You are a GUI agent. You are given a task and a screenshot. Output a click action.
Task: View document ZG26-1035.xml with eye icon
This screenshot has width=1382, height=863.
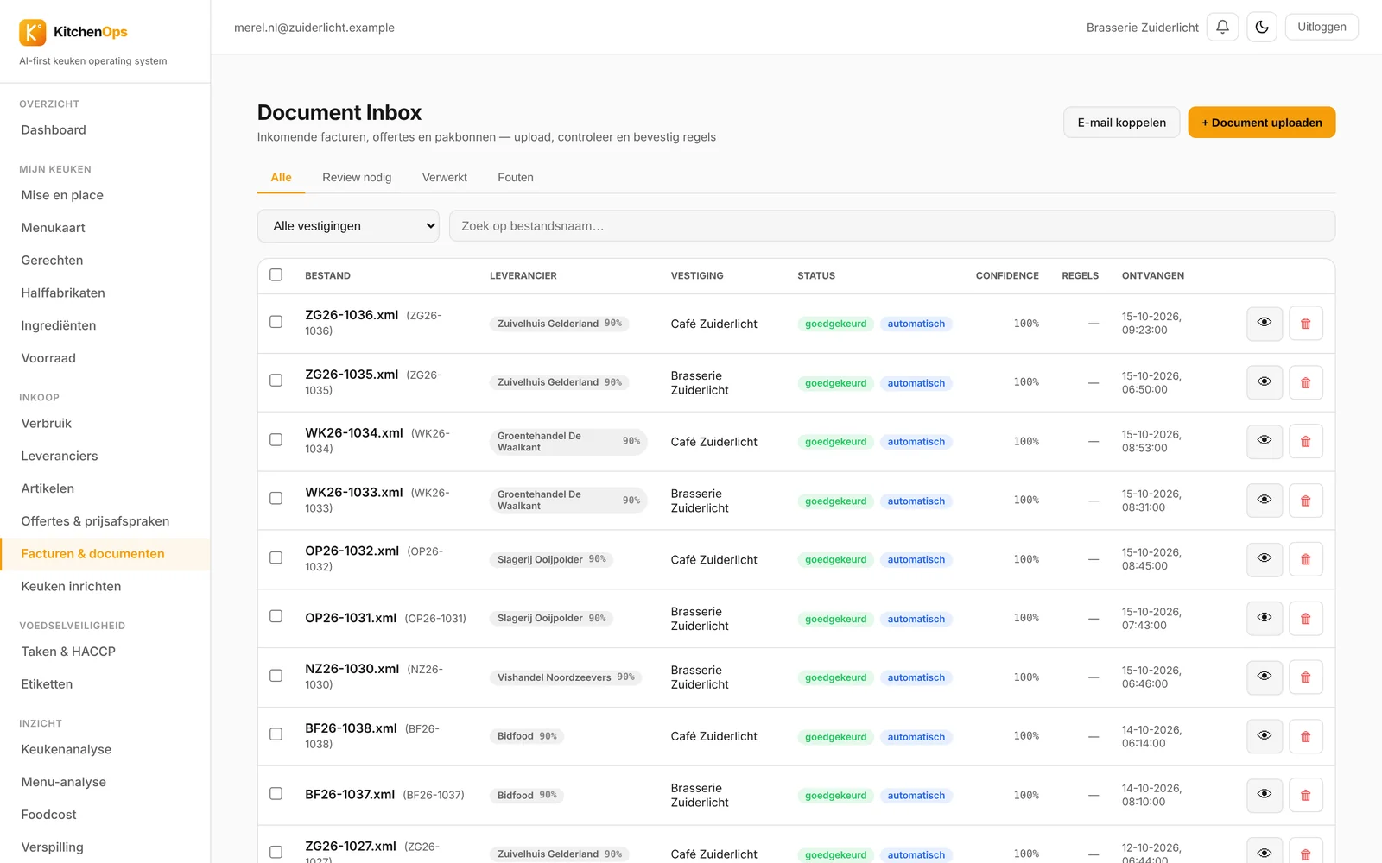point(1265,382)
